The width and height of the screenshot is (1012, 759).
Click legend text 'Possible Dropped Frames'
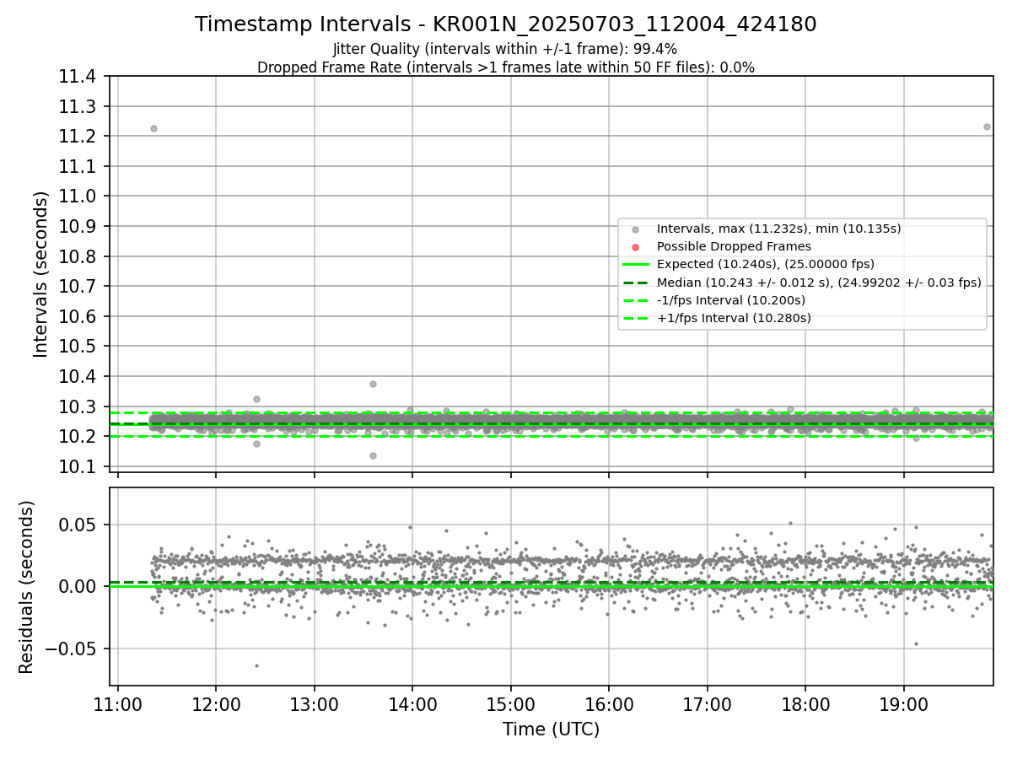tap(734, 246)
